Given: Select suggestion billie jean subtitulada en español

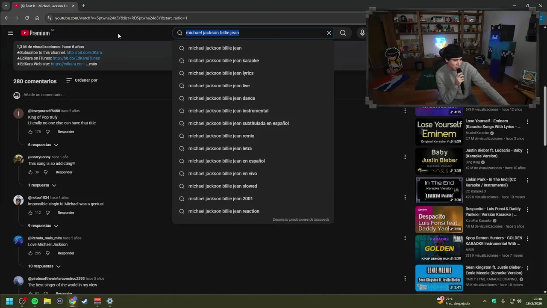Looking at the screenshot, I should pyautogui.click(x=253, y=123).
